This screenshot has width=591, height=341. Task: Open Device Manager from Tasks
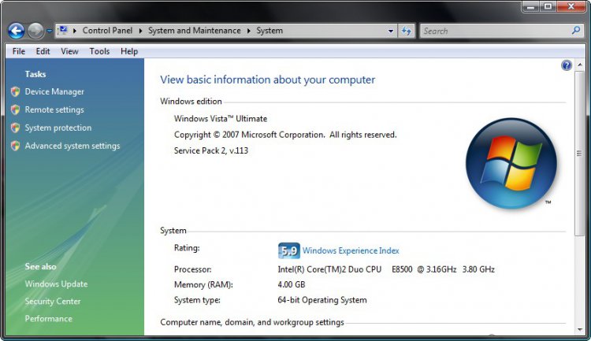coord(54,91)
